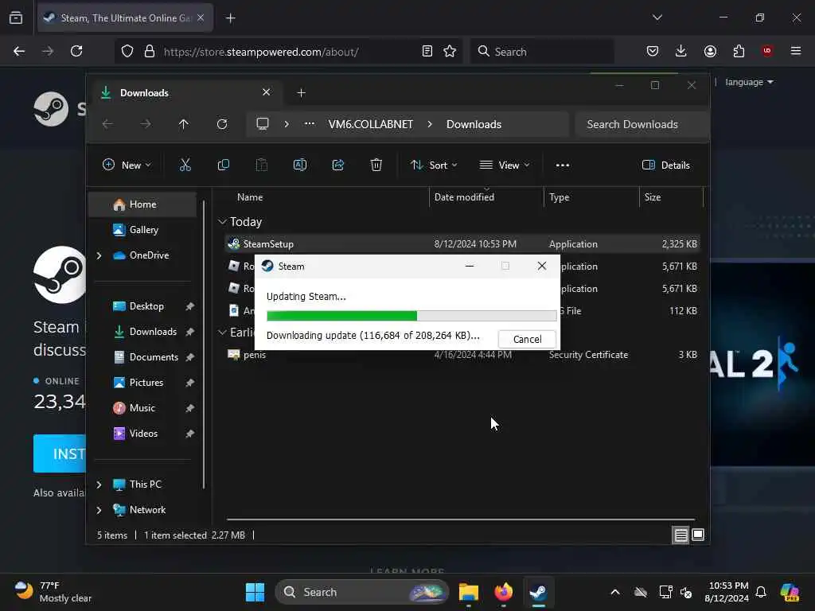Click the Steam icon in taskbar
This screenshot has width=815, height=611.
tap(539, 592)
